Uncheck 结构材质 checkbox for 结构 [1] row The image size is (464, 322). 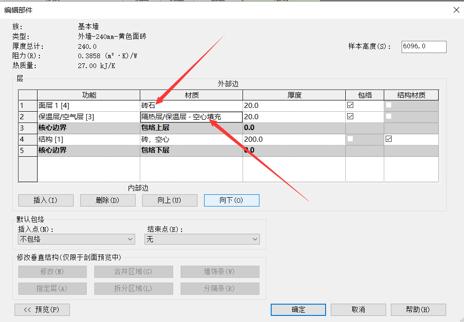click(x=388, y=139)
